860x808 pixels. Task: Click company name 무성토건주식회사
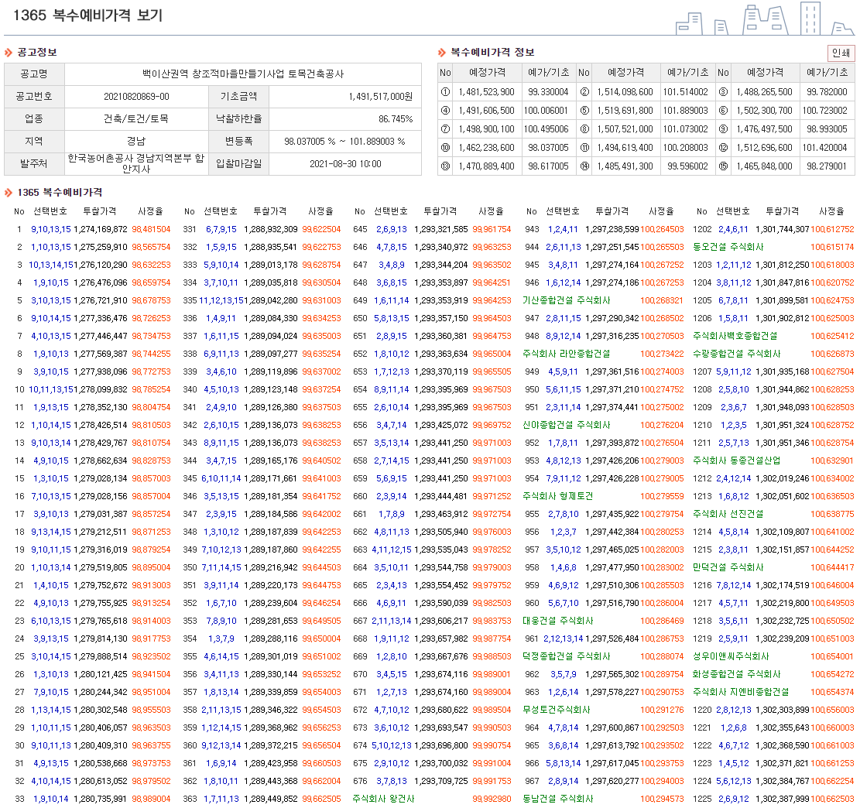point(557,710)
